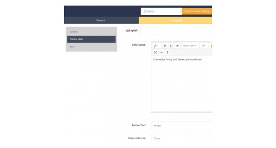The height and width of the screenshot is (148, 276).
Task: Click the Description field label
Action: [139, 45]
